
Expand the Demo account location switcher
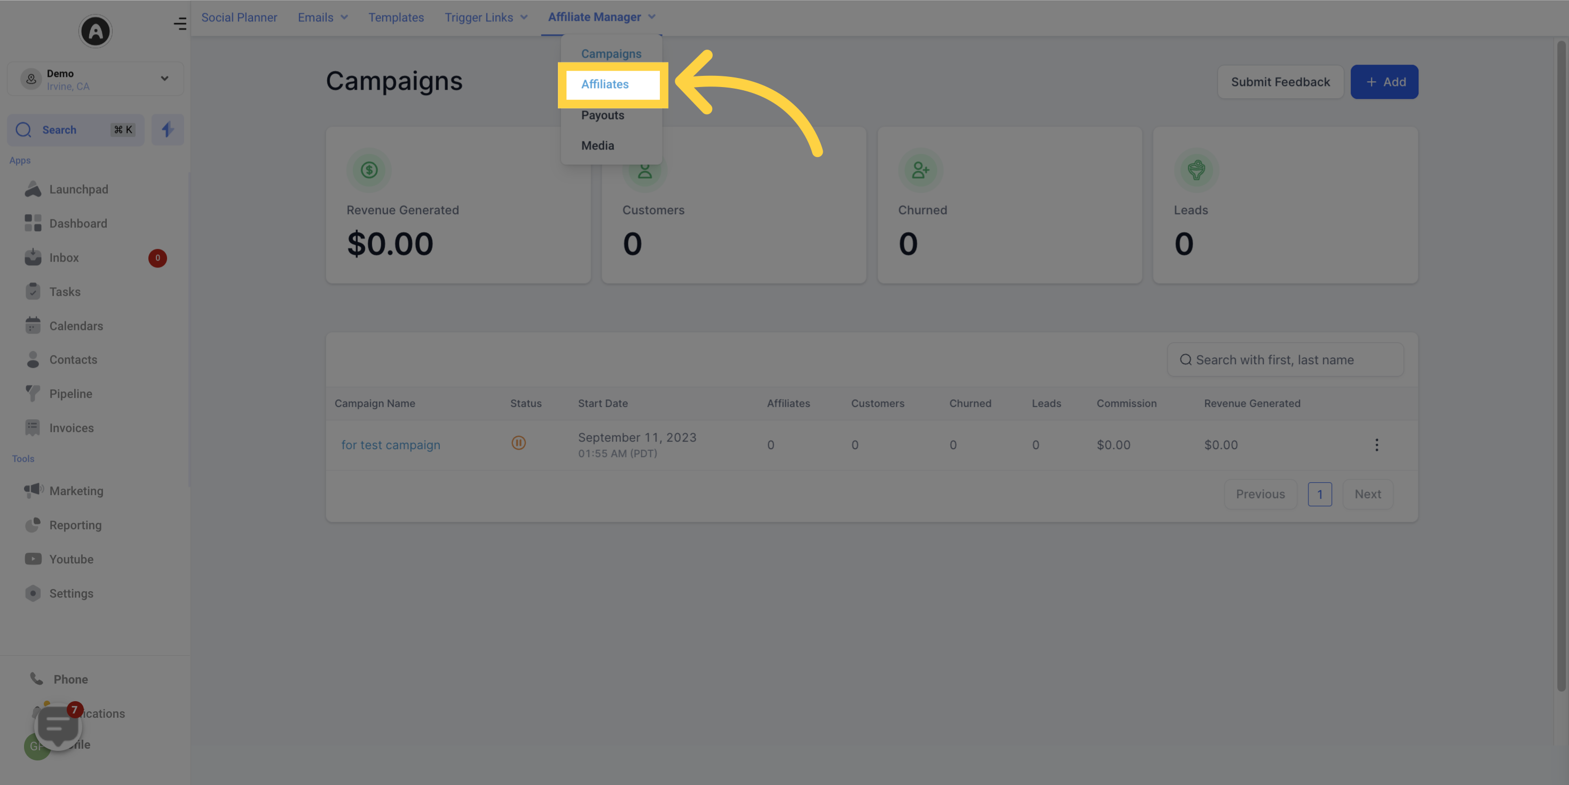(x=96, y=78)
